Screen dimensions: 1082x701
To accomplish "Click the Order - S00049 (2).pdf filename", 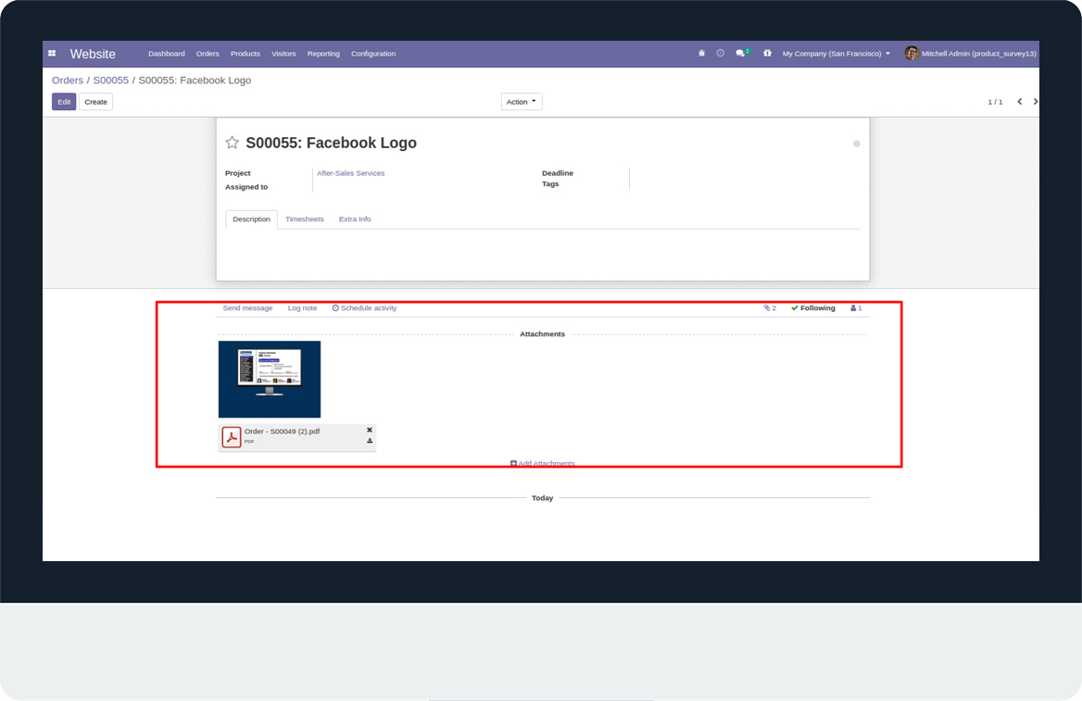I will [283, 432].
